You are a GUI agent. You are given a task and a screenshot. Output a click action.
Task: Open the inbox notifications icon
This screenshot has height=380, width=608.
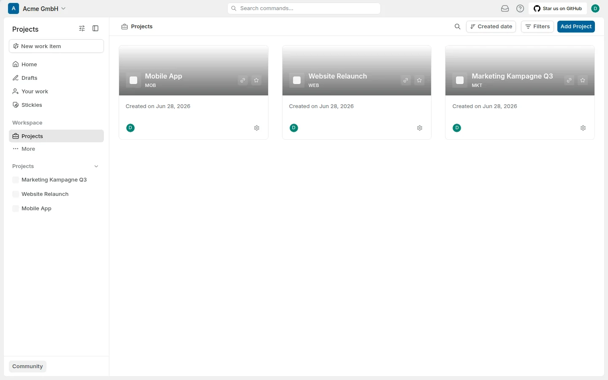(505, 8)
